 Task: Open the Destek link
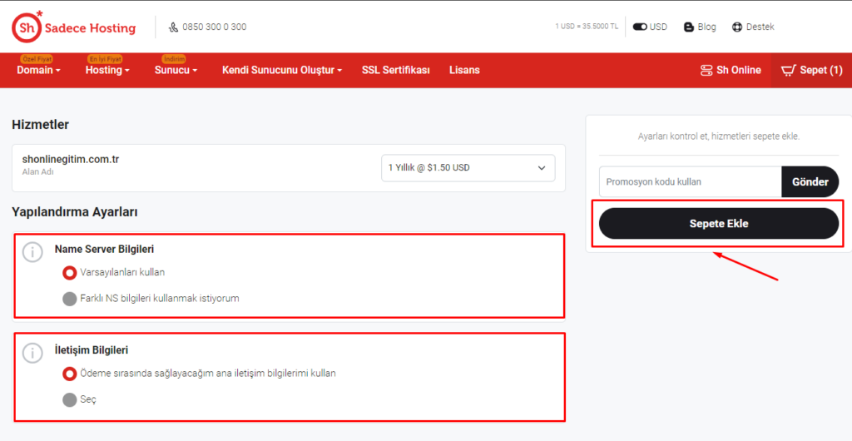(760, 27)
